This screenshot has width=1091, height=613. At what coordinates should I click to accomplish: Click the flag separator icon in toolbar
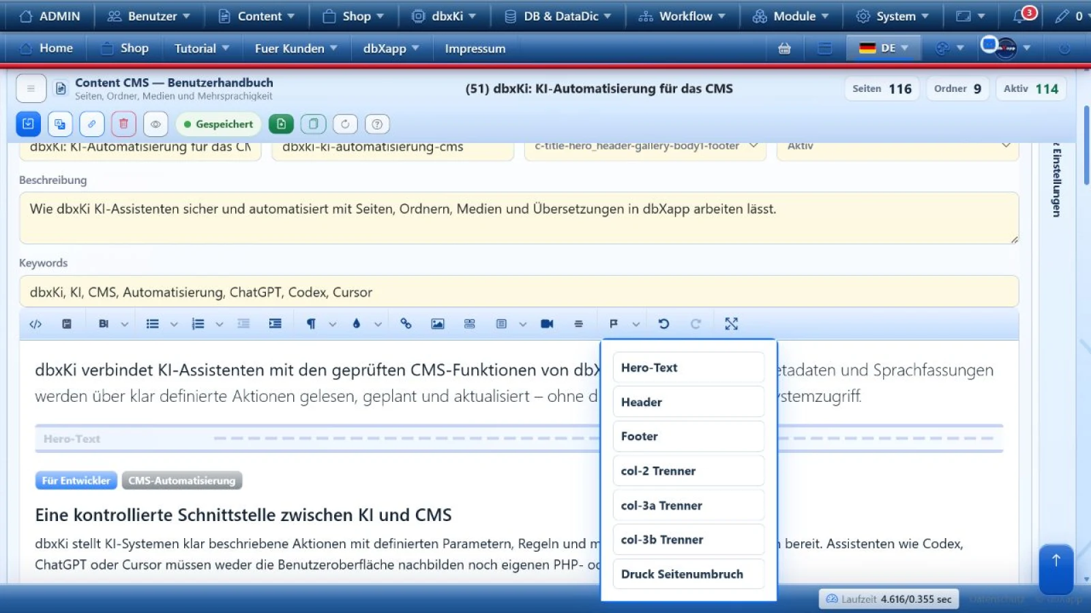point(614,324)
